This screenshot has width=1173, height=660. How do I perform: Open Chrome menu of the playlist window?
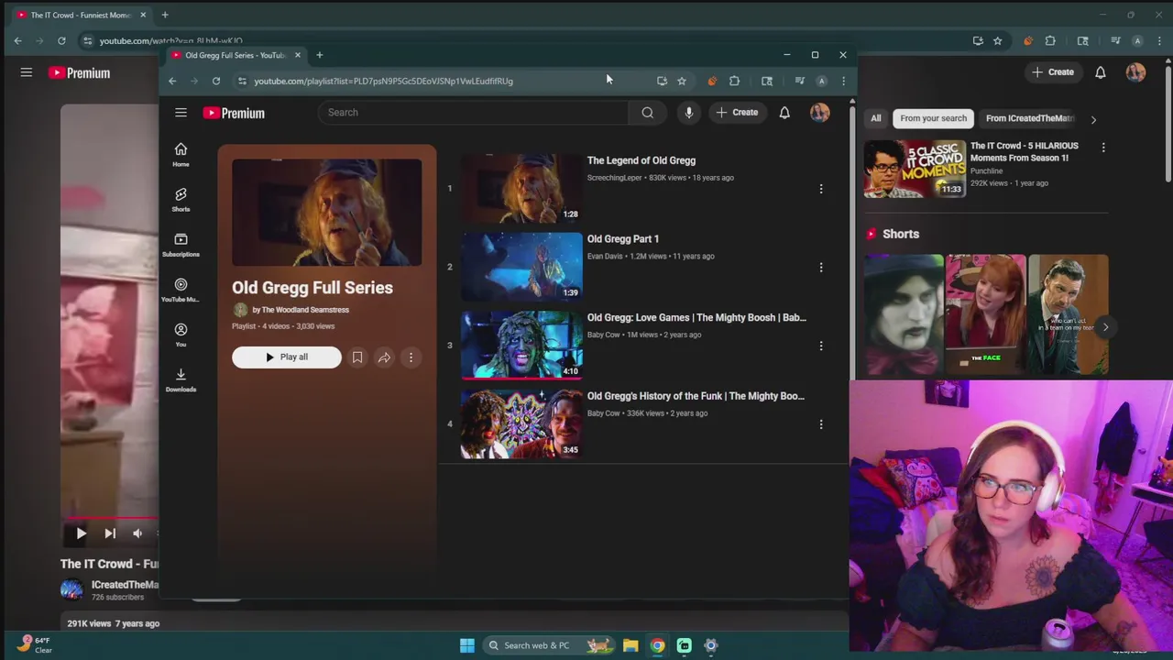(x=843, y=81)
